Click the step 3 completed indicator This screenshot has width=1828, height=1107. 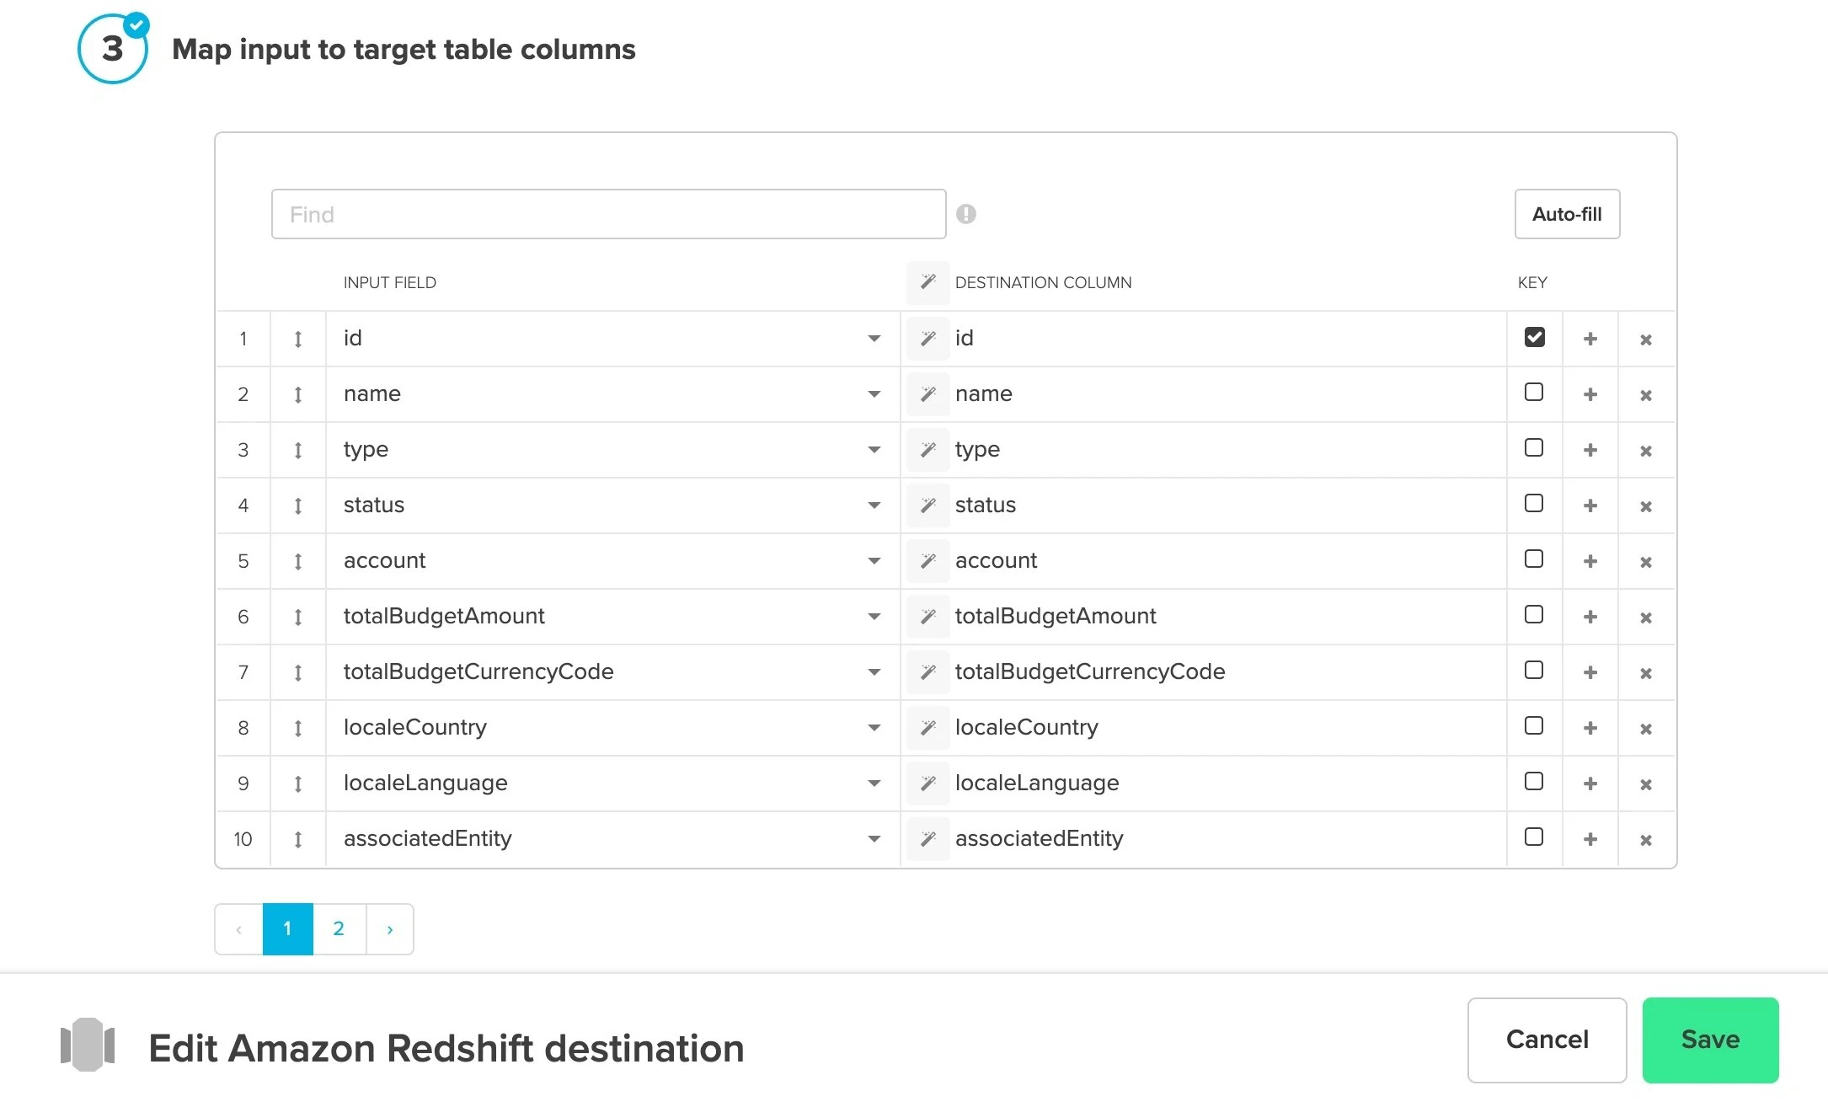112,49
